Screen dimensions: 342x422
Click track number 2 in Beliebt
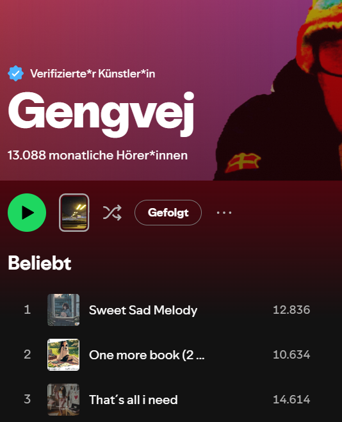click(x=27, y=355)
